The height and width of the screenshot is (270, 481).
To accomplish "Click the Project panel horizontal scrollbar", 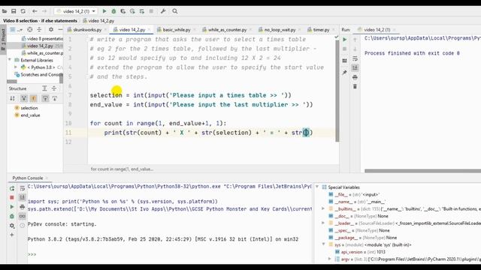I will [12, 82].
